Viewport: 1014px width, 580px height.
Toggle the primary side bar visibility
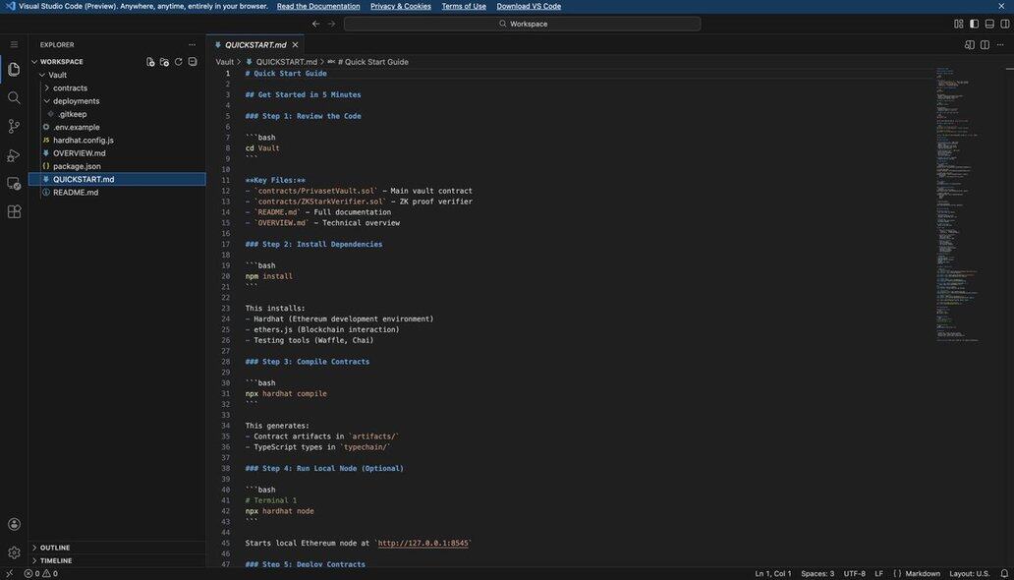click(x=974, y=24)
